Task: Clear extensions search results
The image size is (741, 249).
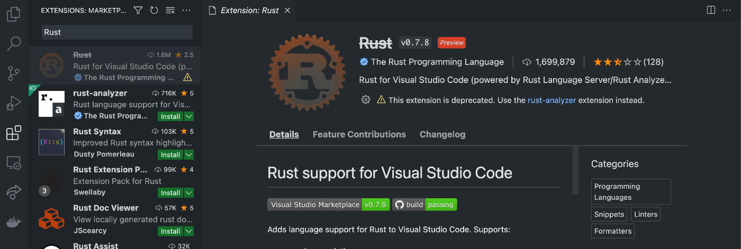Action: pos(170,10)
